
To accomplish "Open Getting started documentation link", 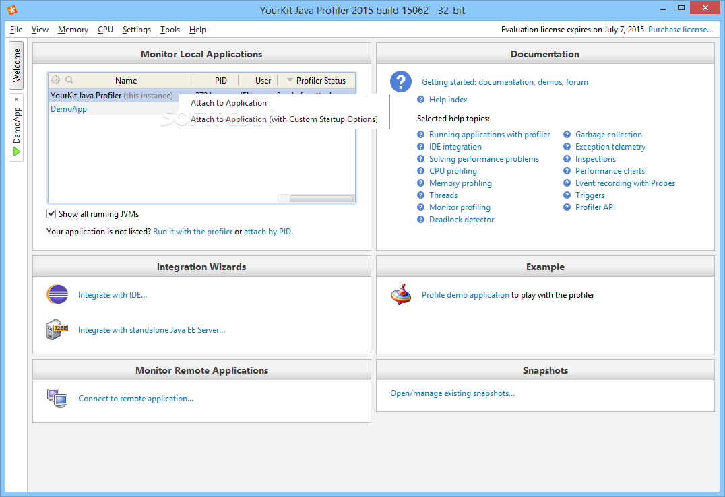I will [505, 82].
